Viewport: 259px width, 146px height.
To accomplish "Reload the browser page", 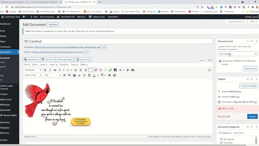I will click(x=6, y=7).
